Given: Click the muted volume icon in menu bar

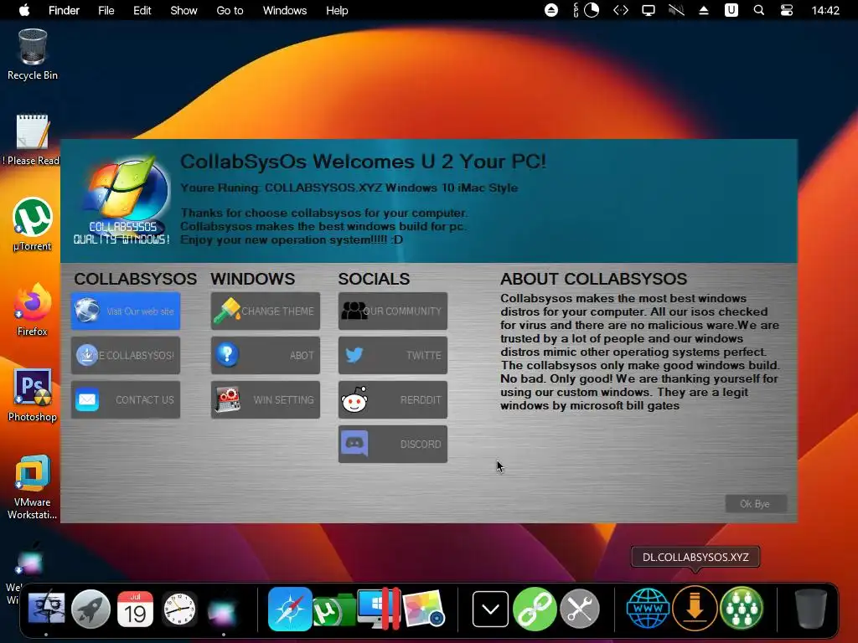Looking at the screenshot, I should [x=676, y=10].
